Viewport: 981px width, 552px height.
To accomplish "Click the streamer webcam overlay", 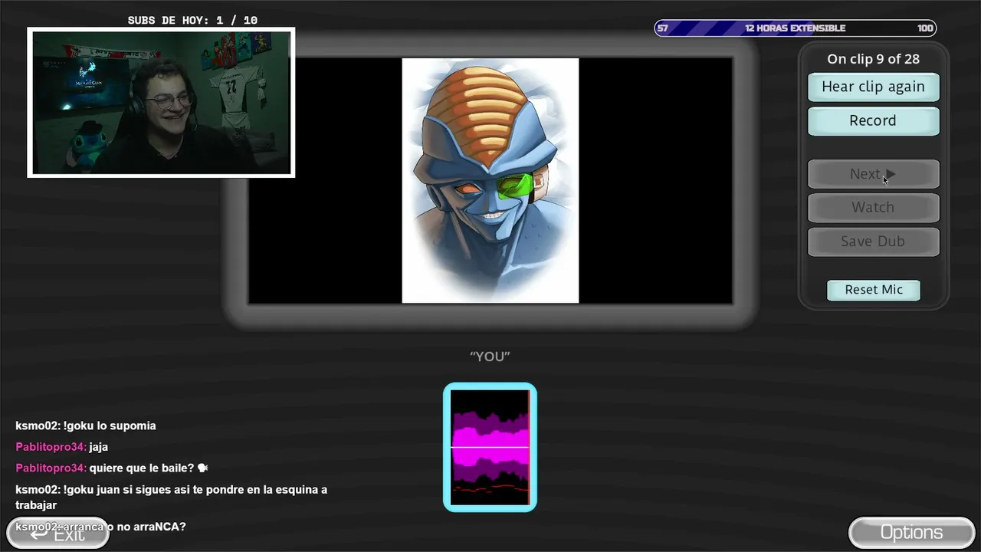I will 161,103.
